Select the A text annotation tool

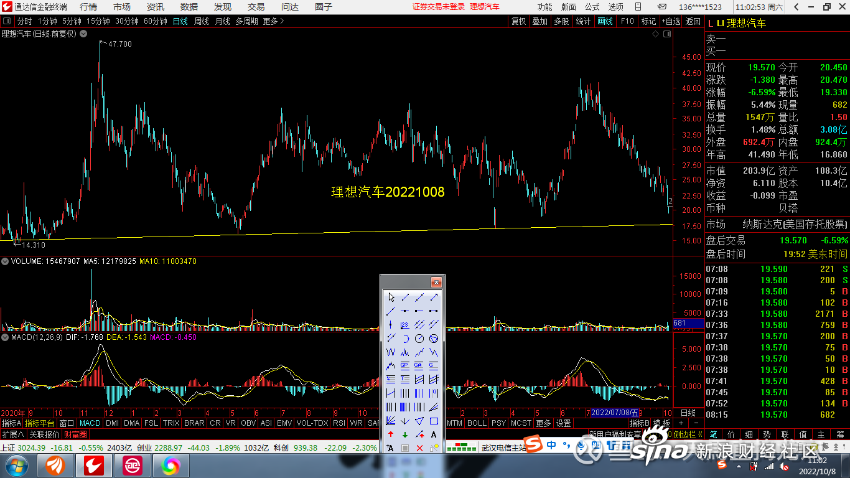(x=434, y=434)
